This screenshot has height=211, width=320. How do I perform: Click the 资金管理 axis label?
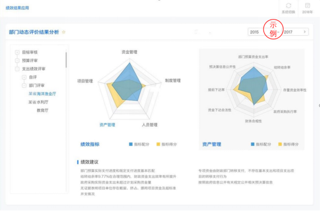(x=129, y=52)
